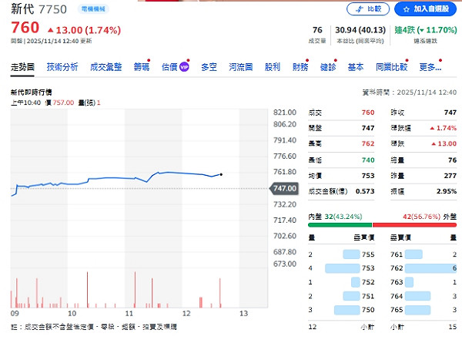
Task: Add stock via 加入自選股 button
Action: [424, 9]
